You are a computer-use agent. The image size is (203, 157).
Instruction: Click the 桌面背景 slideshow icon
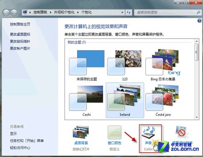point(81,132)
